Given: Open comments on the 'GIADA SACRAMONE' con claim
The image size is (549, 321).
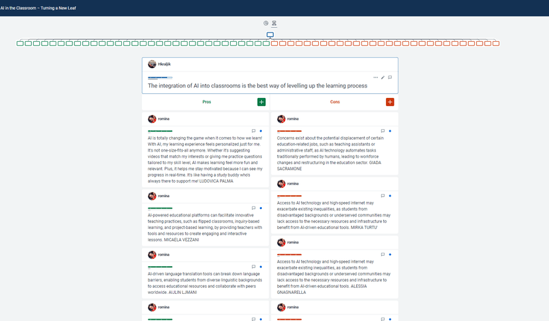Looking at the screenshot, I should [x=383, y=131].
